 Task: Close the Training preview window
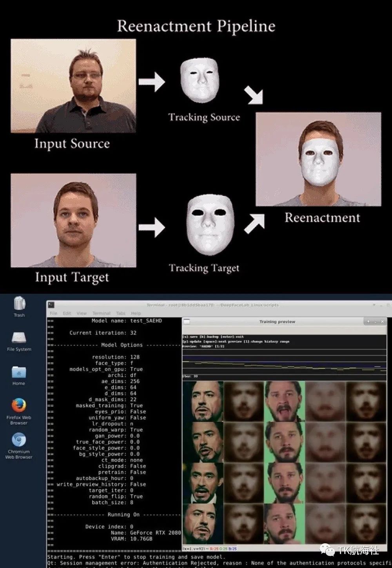tap(383, 321)
